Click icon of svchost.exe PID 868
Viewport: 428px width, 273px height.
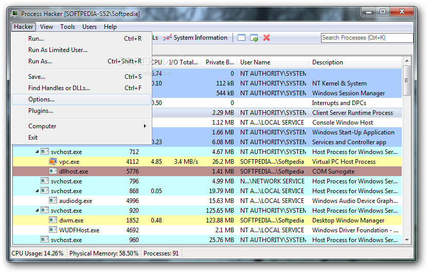[45, 191]
